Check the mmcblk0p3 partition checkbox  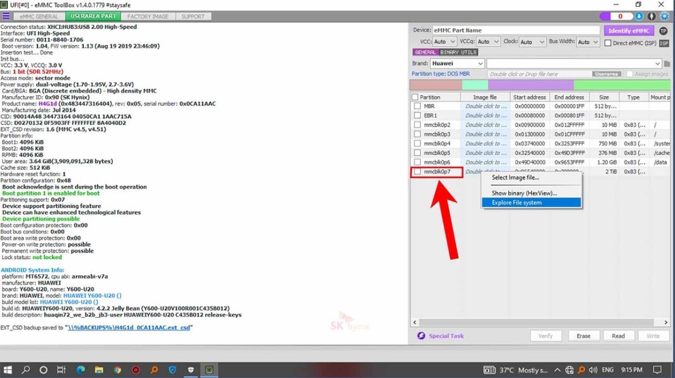point(417,134)
